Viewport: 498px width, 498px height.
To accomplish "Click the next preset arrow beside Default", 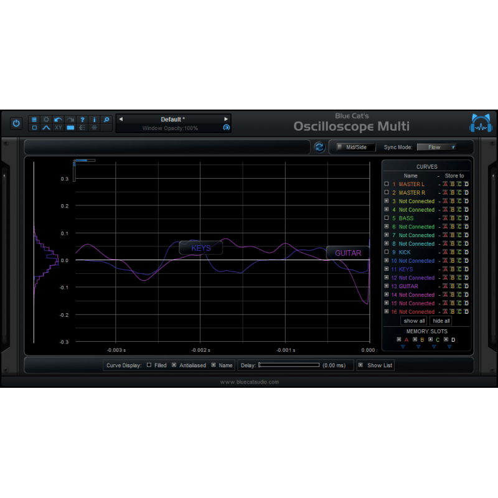I will click(225, 119).
